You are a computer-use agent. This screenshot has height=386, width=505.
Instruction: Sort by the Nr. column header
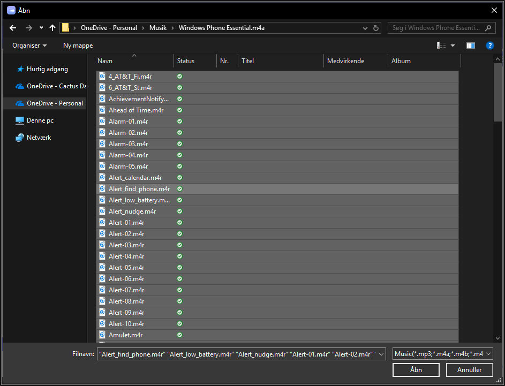click(227, 61)
